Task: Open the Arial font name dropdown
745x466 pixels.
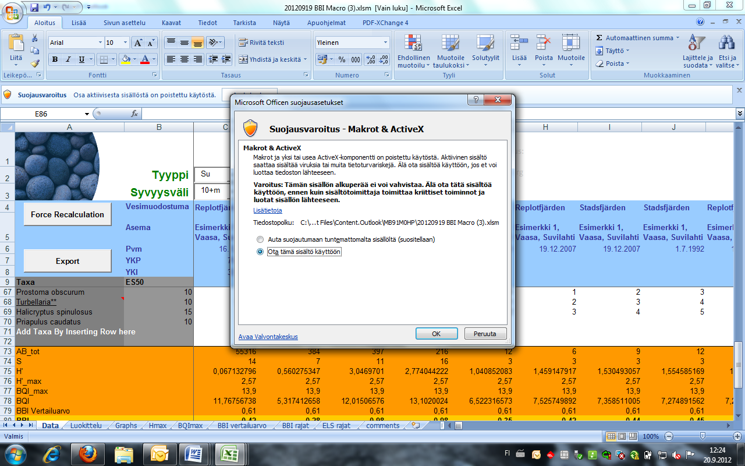Action: tap(99, 43)
